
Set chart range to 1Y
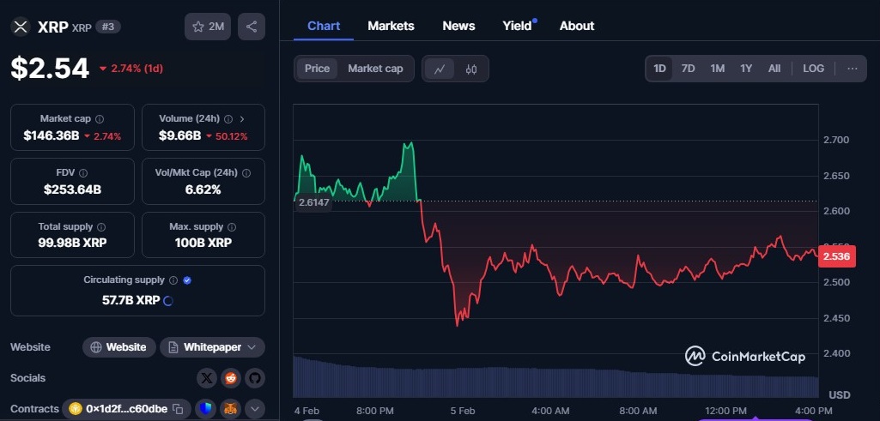[x=746, y=69]
